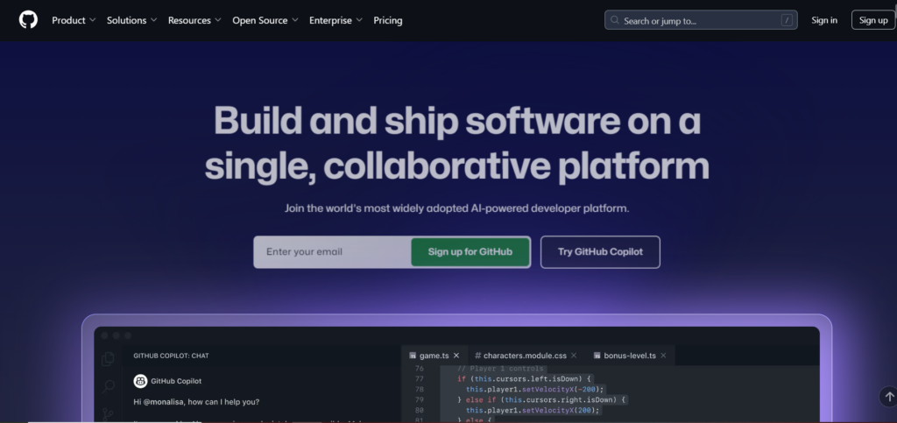
Task: Click Sign in link
Action: [x=824, y=20]
